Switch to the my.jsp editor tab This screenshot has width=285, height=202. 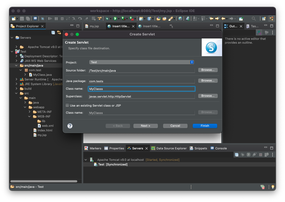point(92,26)
